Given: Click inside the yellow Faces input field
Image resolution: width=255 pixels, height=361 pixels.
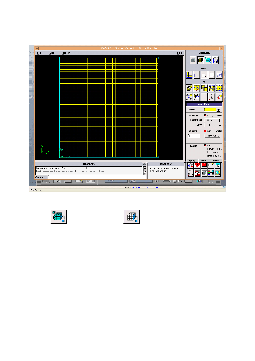Looking at the screenshot, I should (x=210, y=110).
